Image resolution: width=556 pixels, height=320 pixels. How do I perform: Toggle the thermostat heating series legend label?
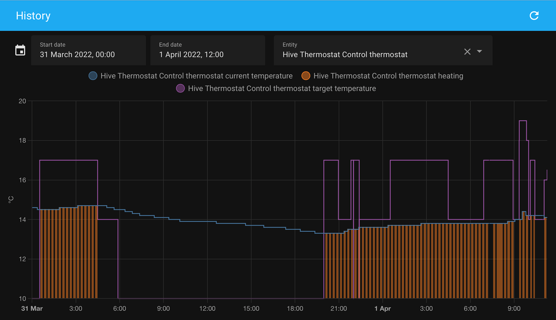tap(388, 76)
